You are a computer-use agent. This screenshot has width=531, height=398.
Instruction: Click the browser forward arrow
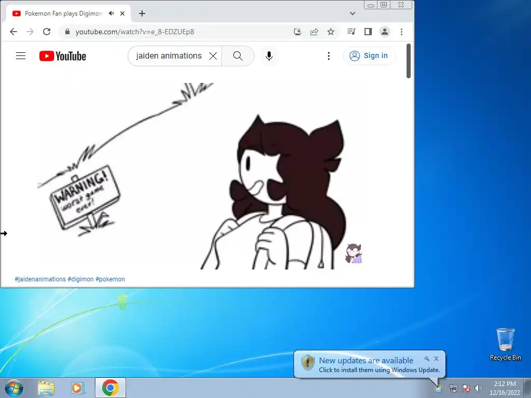(30, 32)
